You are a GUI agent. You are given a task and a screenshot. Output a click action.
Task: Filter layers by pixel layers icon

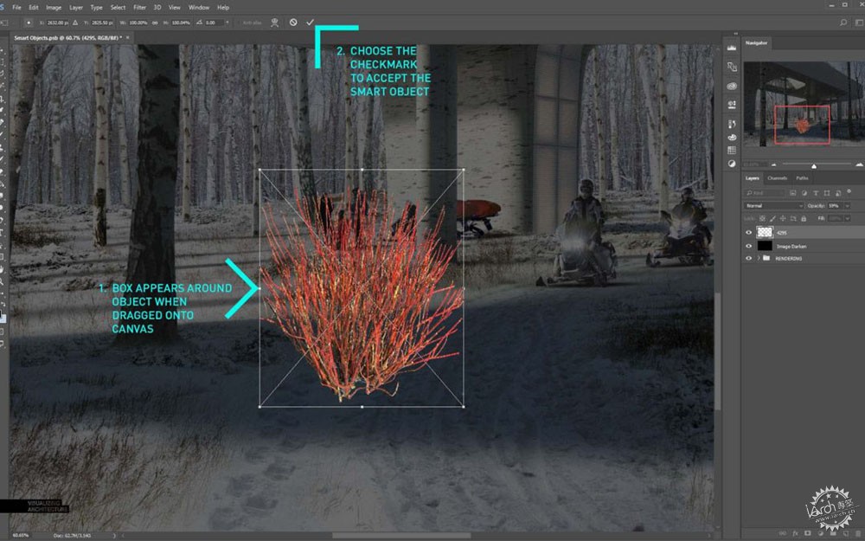[x=792, y=193]
